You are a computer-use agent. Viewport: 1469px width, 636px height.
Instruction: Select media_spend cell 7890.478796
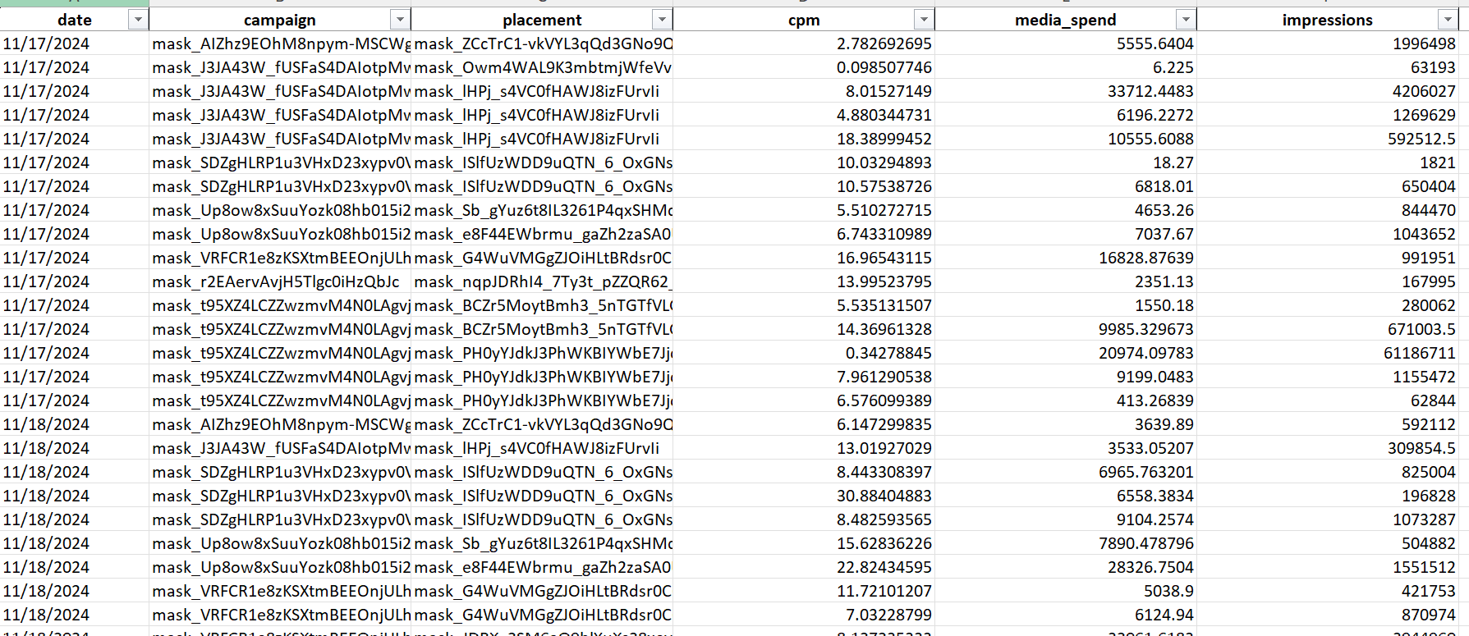[x=1066, y=543]
